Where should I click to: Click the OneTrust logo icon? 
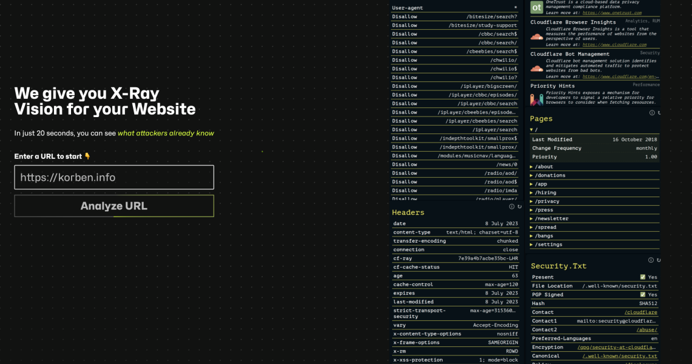537,7
